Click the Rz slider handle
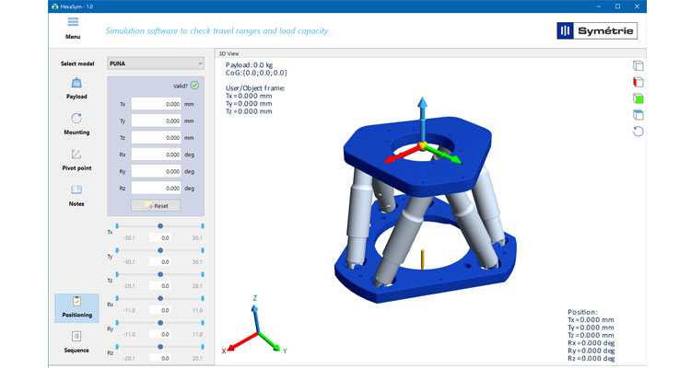This screenshot has height=368, width=691. pyautogui.click(x=161, y=347)
